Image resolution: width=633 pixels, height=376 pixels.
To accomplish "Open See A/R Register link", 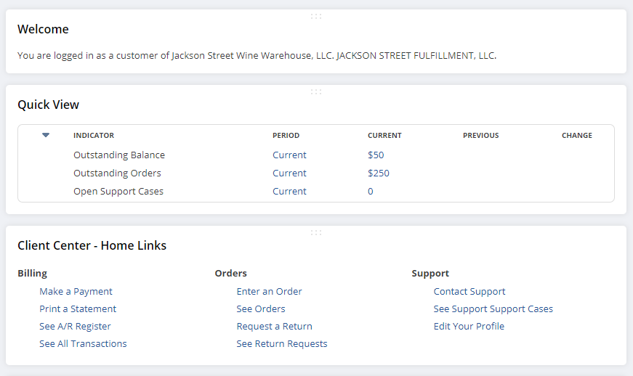I will tap(75, 326).
